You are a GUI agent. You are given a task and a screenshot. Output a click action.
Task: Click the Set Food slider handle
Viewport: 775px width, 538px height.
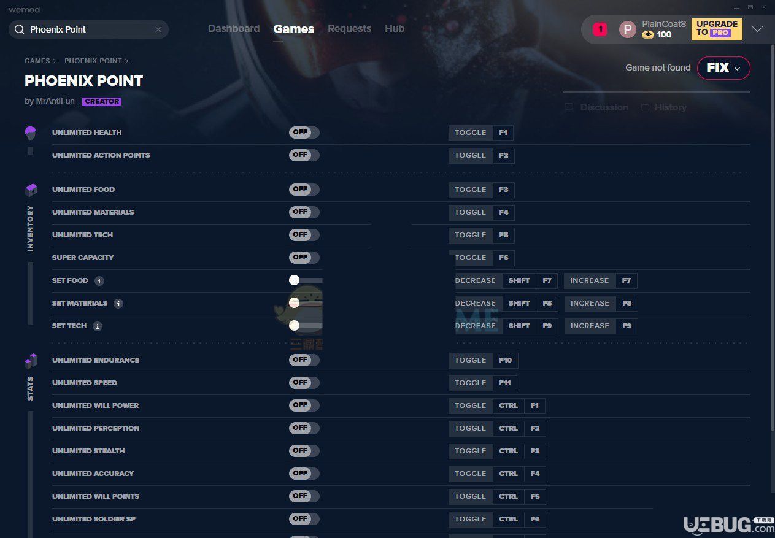pyautogui.click(x=294, y=280)
